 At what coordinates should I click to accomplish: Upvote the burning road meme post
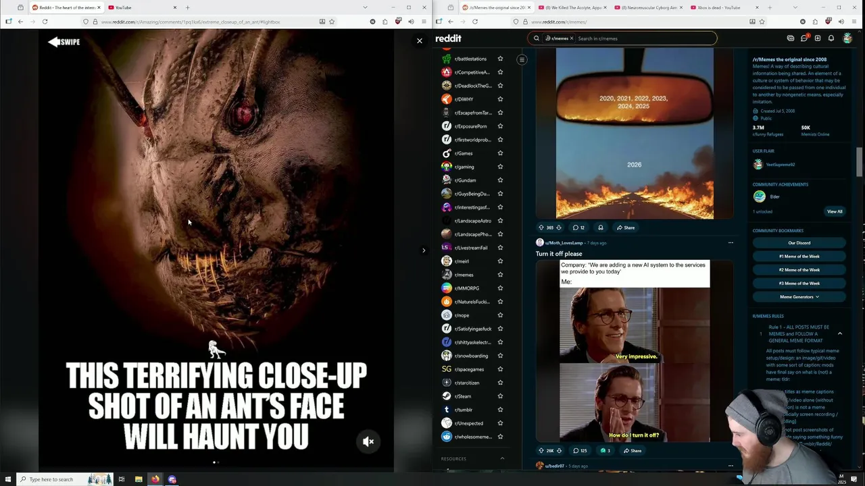coord(541,227)
